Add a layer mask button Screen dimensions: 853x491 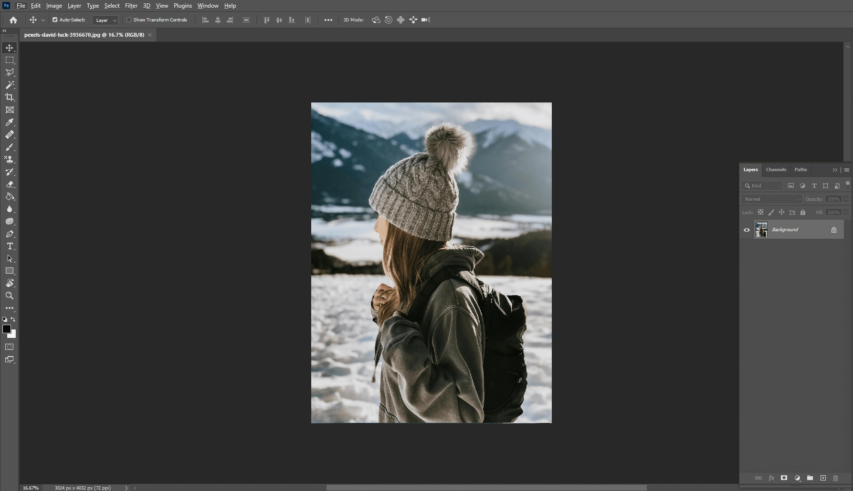784,478
